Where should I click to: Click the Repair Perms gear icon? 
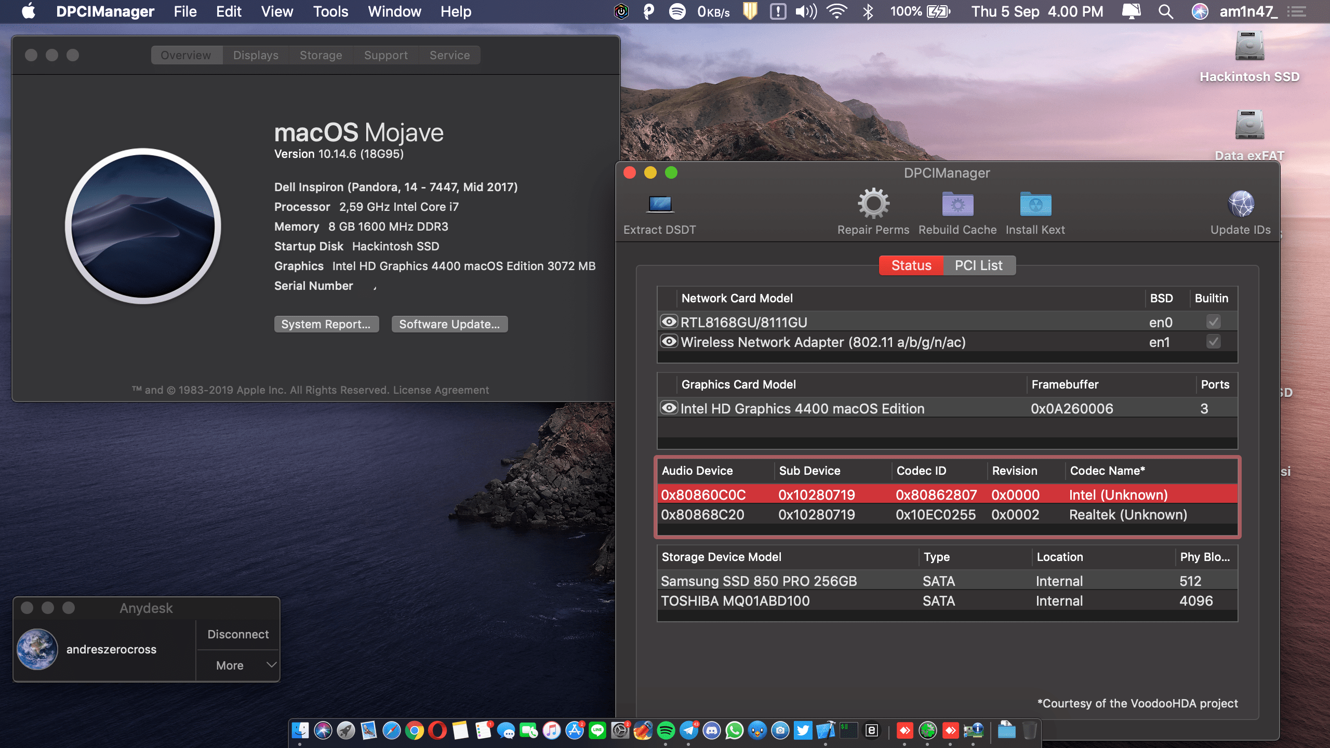coord(873,204)
